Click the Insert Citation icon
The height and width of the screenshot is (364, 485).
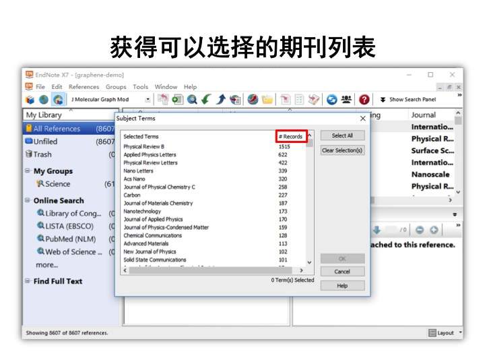285,99
